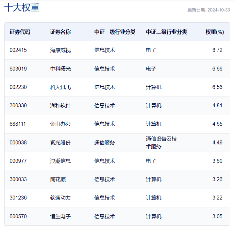Click the 中证二级行业分类 column header
234x233 pixels.
(166, 32)
